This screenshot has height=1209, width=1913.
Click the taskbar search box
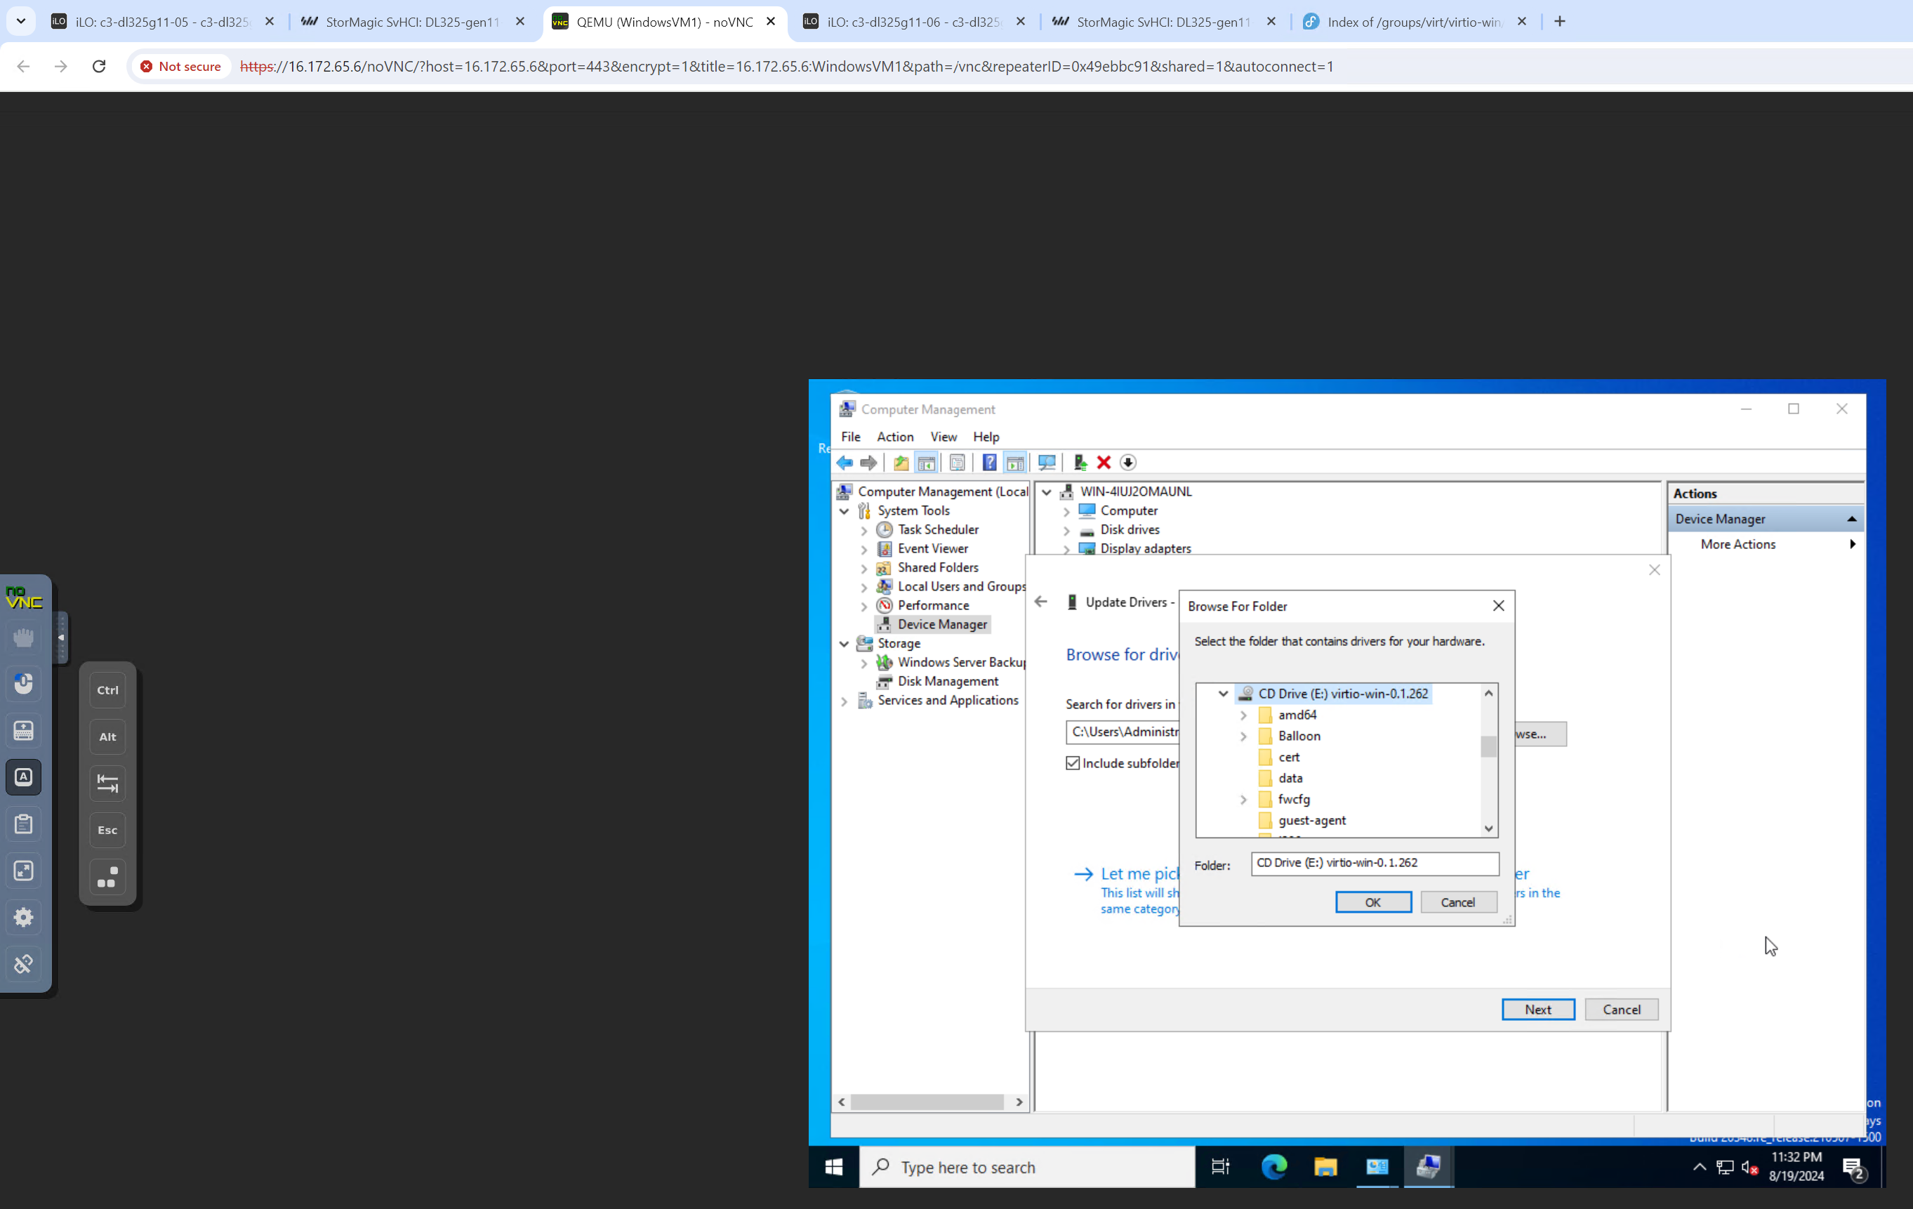1027,1167
